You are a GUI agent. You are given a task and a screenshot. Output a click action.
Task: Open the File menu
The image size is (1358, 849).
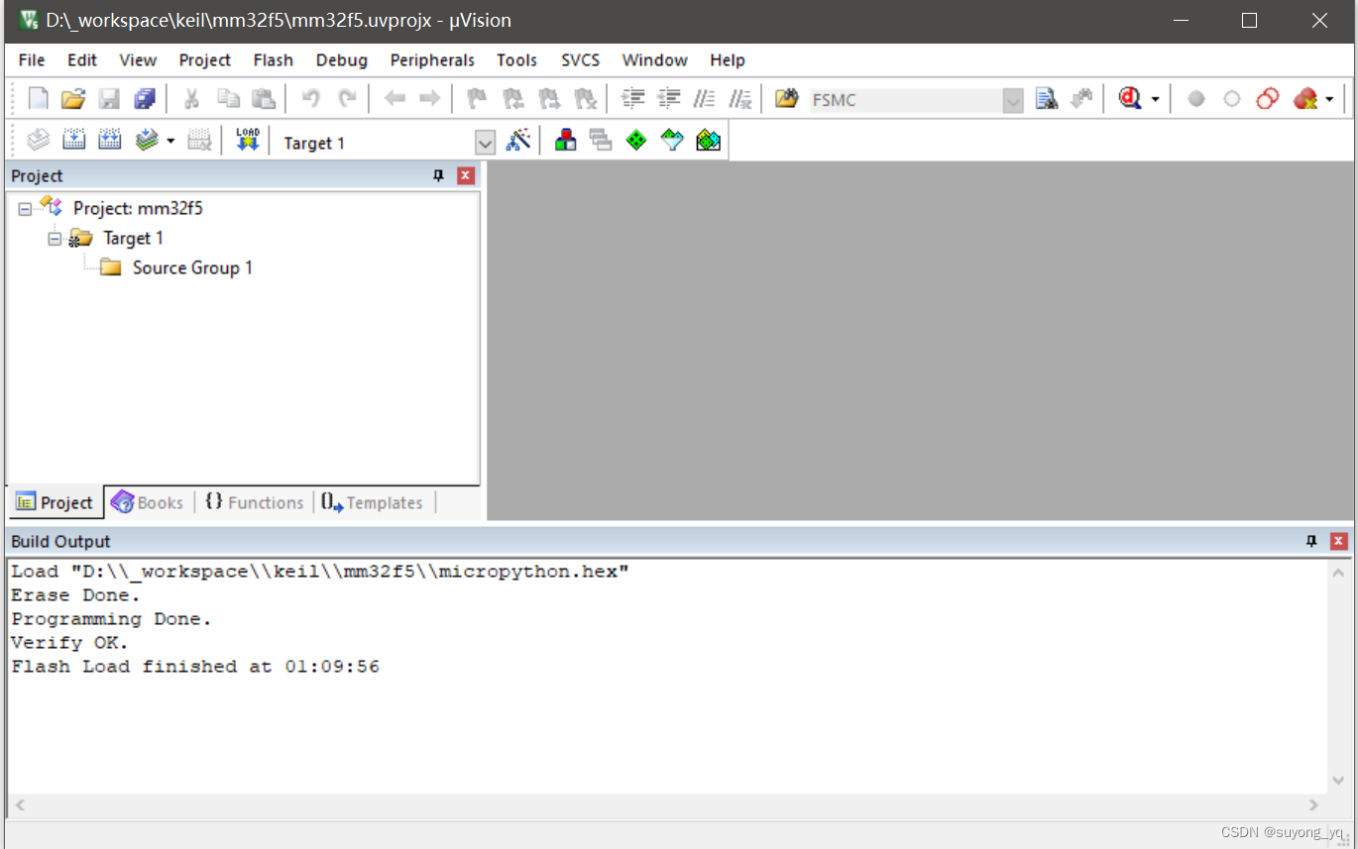[32, 59]
